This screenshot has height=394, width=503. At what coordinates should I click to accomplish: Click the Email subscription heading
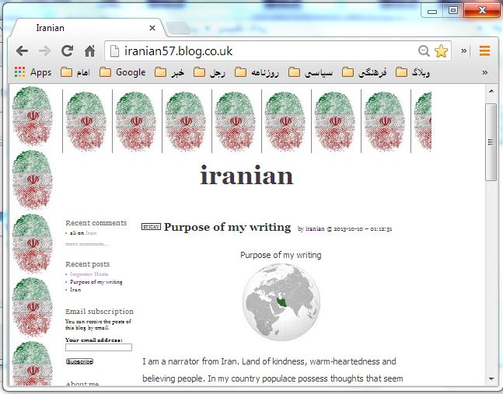pos(100,312)
